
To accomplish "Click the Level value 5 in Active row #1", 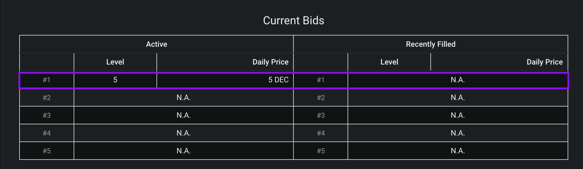I will click(x=115, y=80).
